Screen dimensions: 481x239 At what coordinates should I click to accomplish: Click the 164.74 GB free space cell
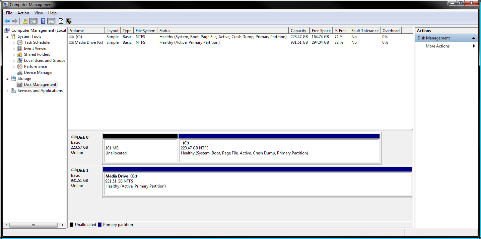(320, 37)
